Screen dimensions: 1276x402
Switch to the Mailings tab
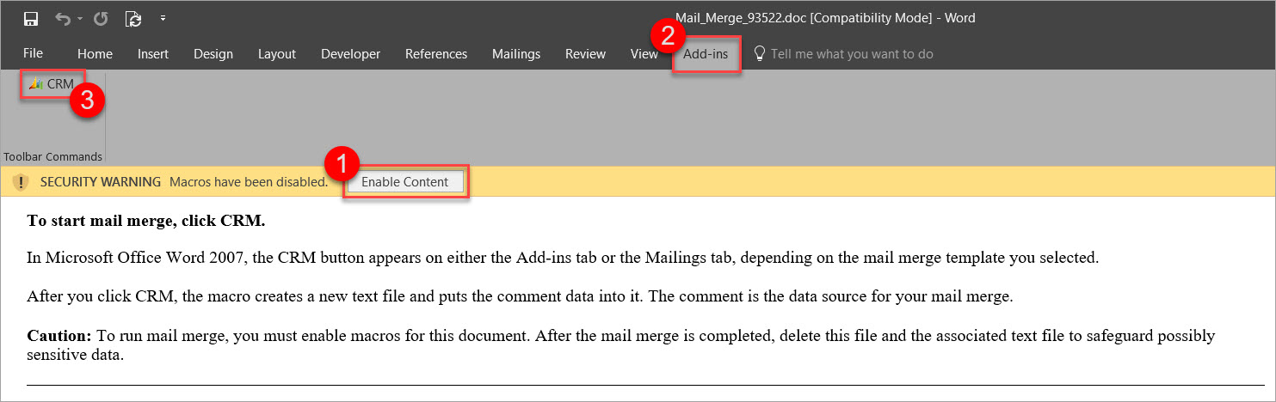point(516,53)
